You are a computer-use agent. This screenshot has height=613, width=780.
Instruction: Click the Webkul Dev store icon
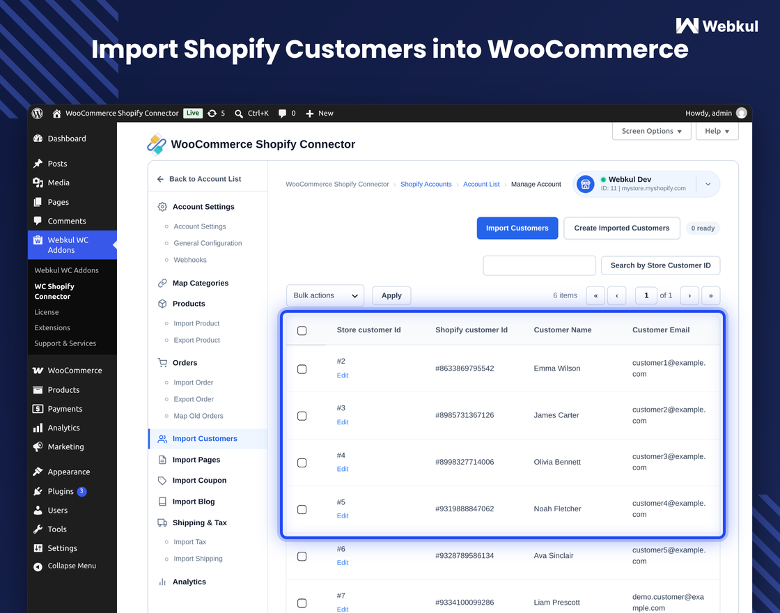coord(586,184)
